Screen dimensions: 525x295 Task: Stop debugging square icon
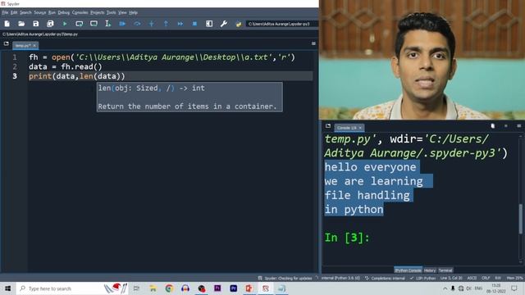(194, 24)
